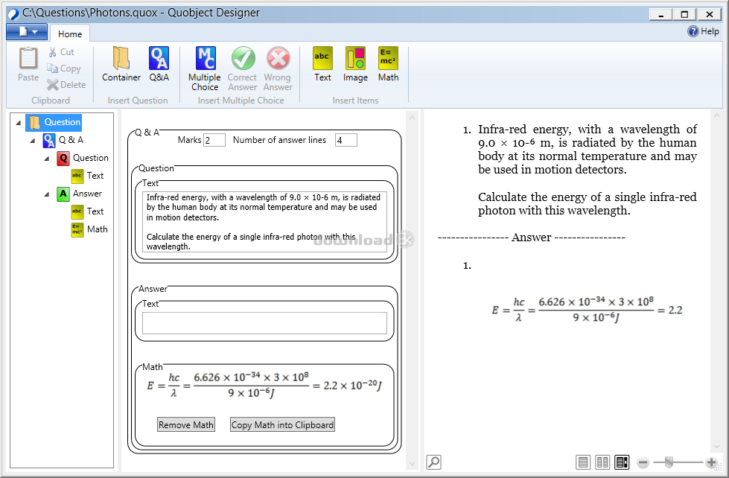The image size is (729, 478).
Task: Collapse the red Question tree node
Action: coord(47,159)
